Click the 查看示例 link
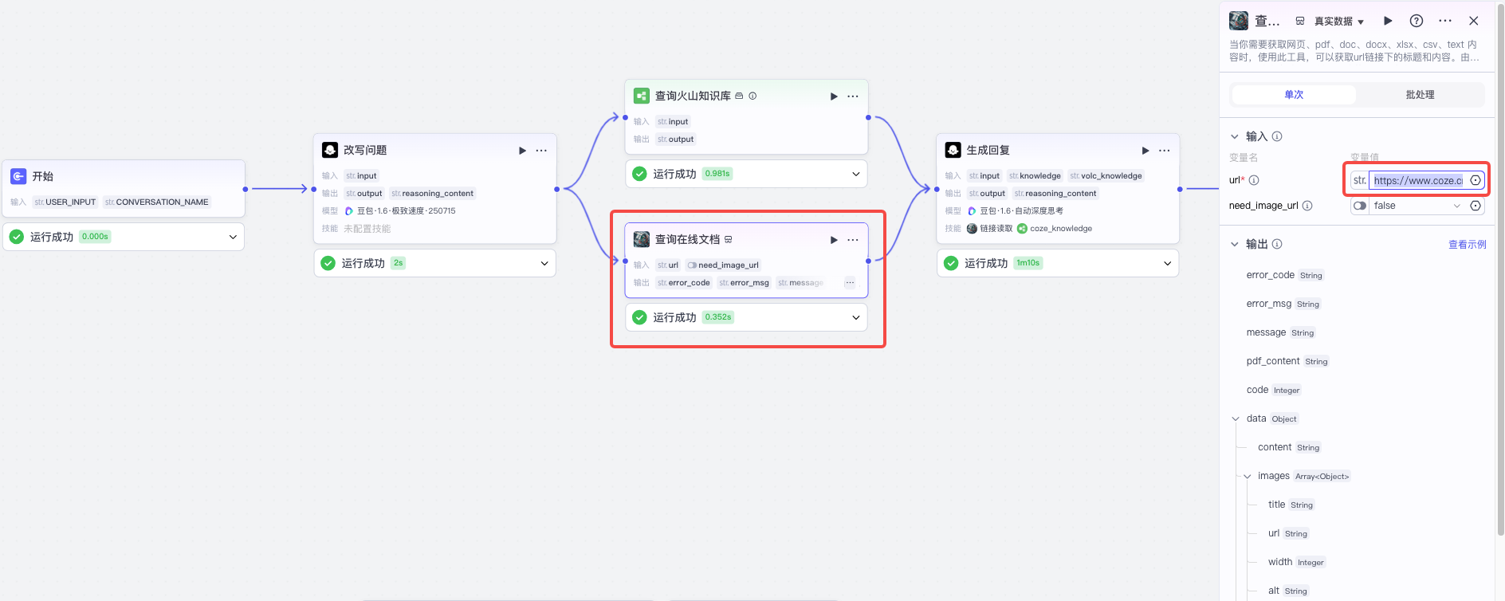This screenshot has height=601, width=1505. coord(1467,245)
